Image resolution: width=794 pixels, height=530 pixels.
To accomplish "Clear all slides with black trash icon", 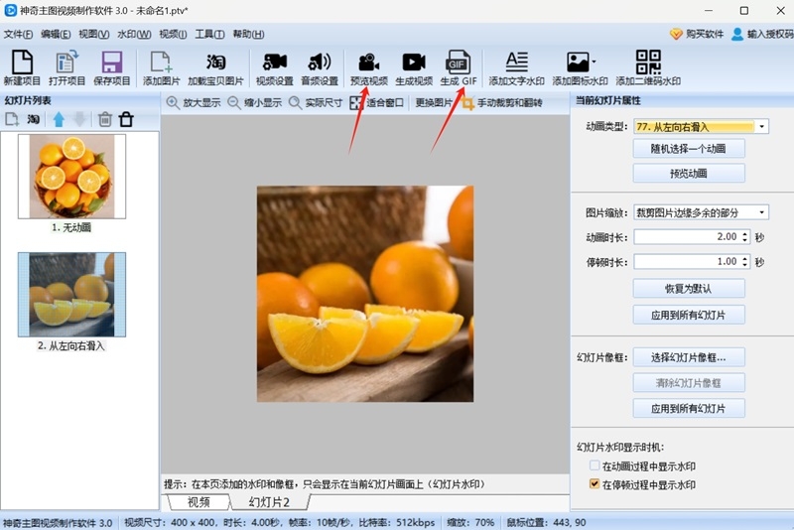I will pyautogui.click(x=126, y=119).
